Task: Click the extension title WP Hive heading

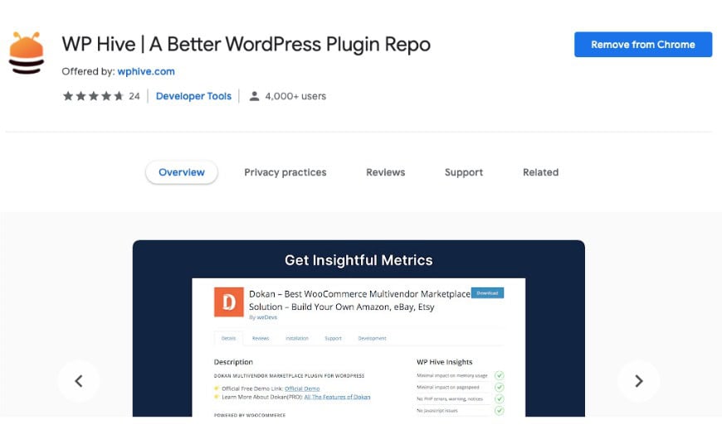Action: pyautogui.click(x=246, y=45)
